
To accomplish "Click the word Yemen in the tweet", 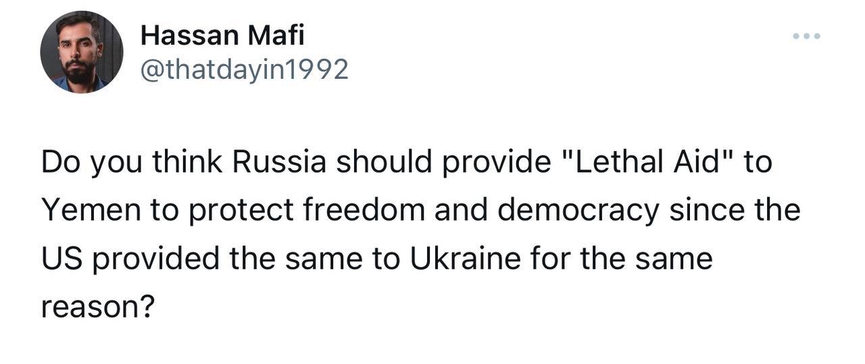I will click(87, 211).
